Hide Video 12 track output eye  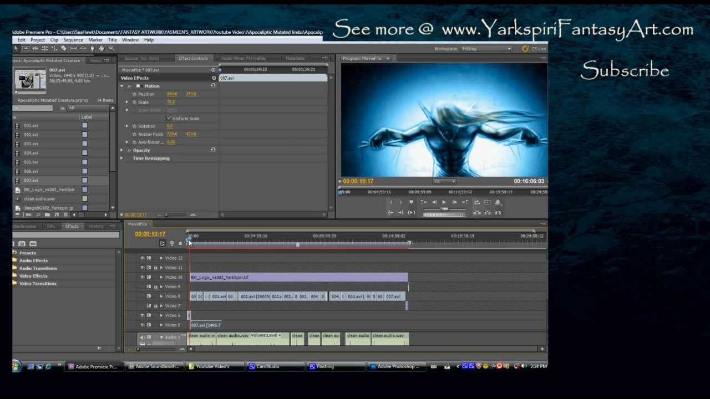point(142,258)
